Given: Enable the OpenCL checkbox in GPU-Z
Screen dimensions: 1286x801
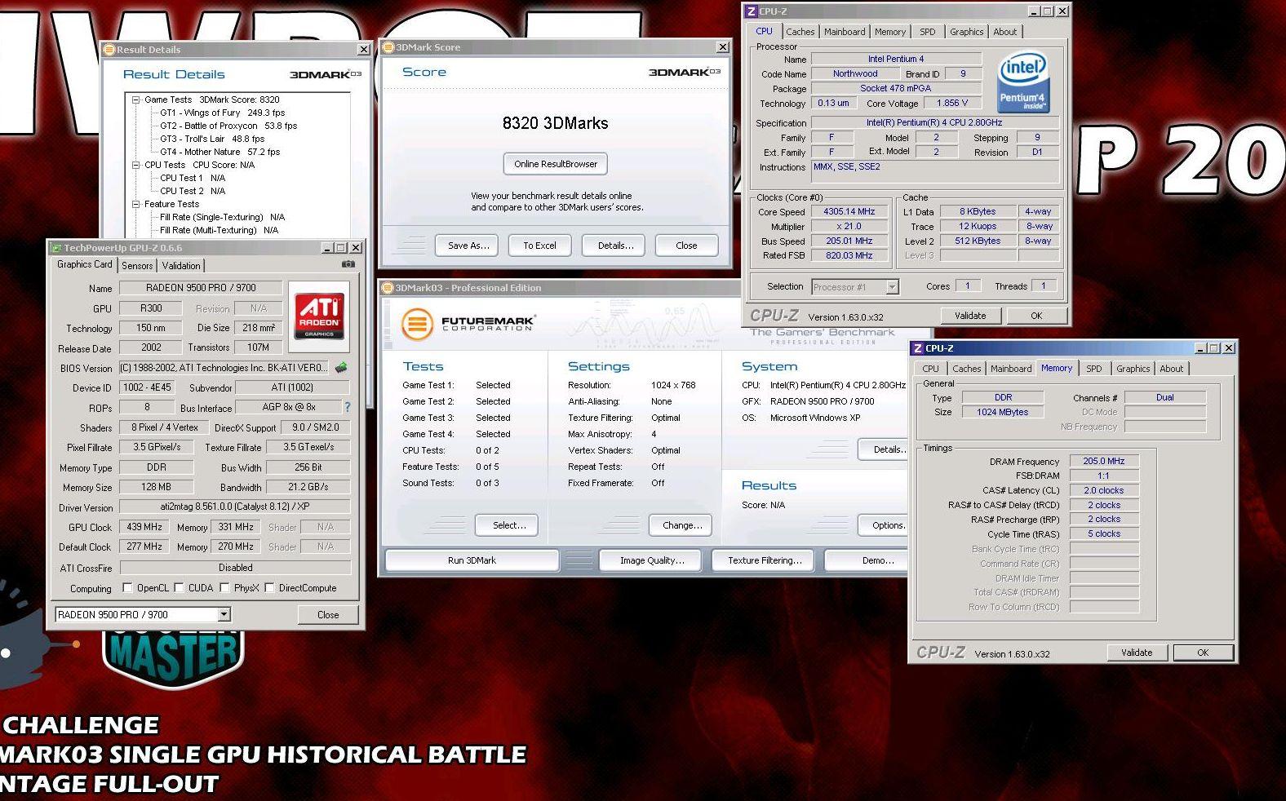Looking at the screenshot, I should (127, 587).
